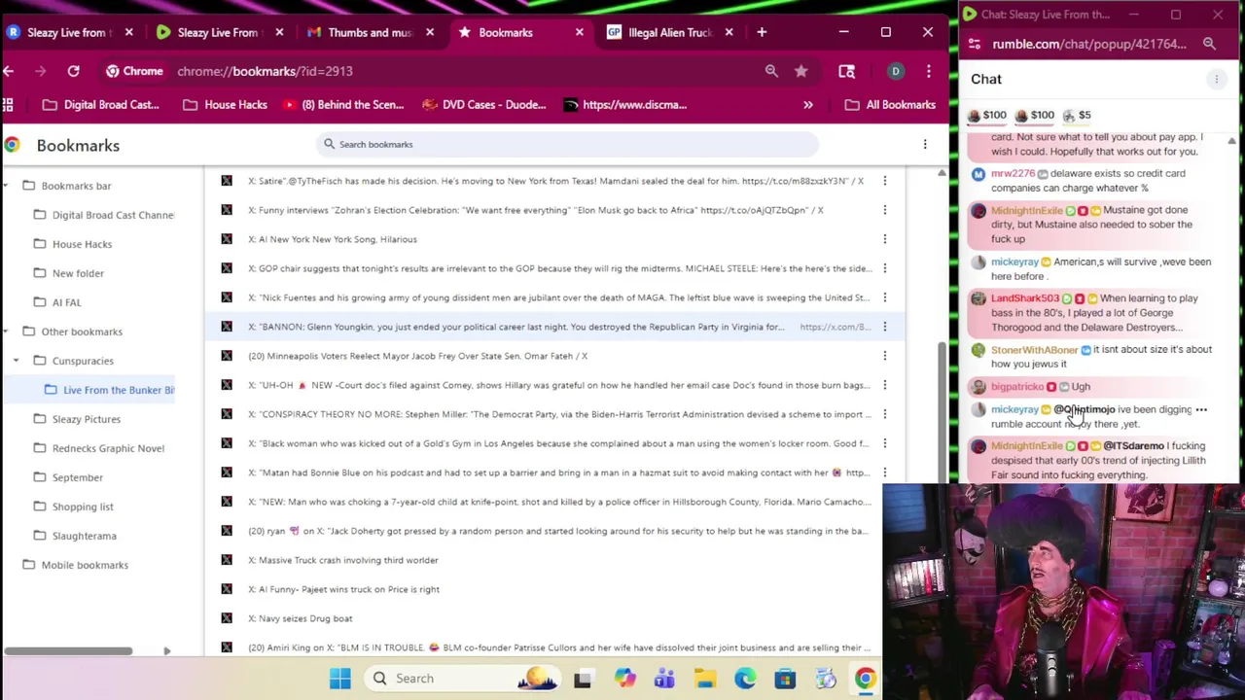
Task: Go back using Chrome's back arrow
Action: point(8,71)
